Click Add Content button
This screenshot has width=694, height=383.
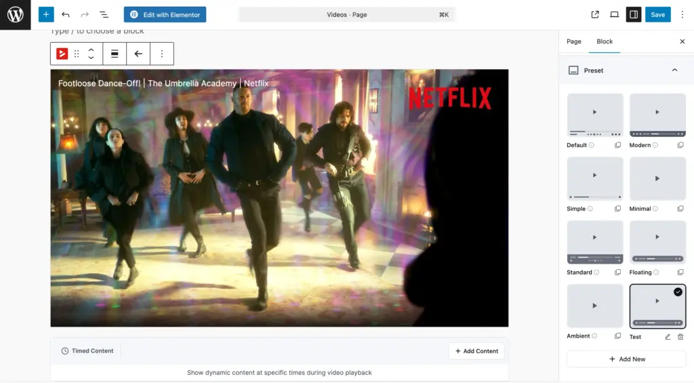[x=476, y=351]
